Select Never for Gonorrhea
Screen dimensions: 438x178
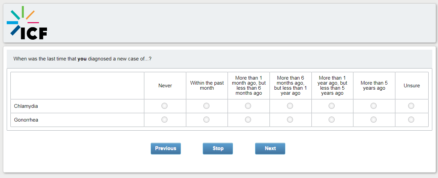click(164, 120)
